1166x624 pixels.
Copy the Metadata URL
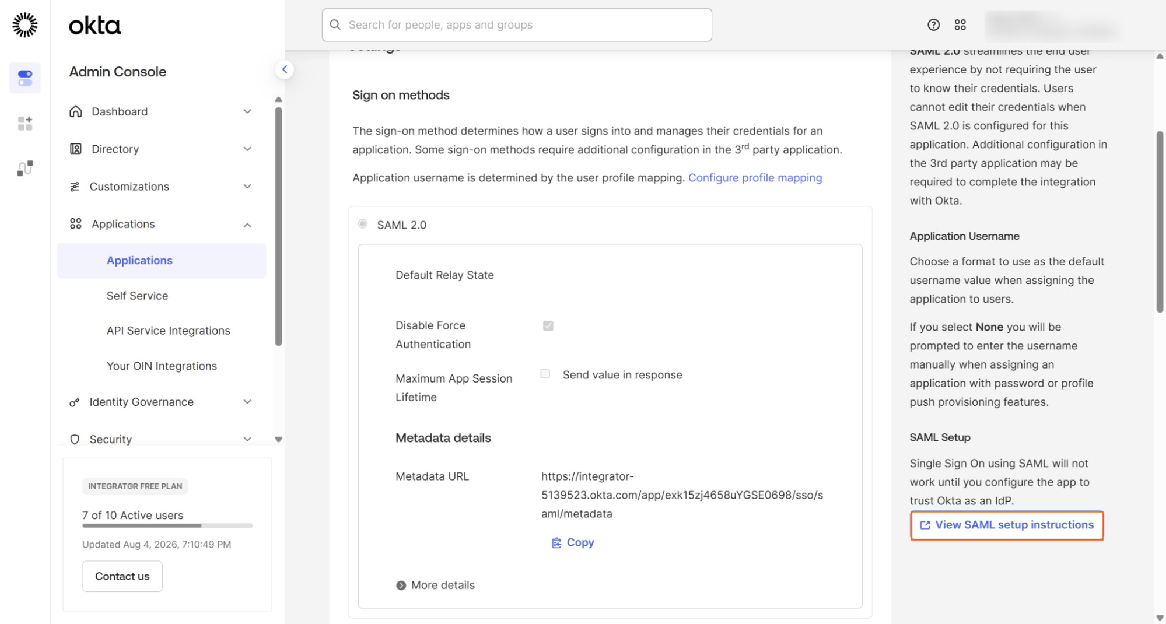[x=573, y=543]
